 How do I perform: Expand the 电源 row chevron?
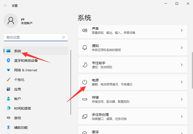click(x=181, y=82)
